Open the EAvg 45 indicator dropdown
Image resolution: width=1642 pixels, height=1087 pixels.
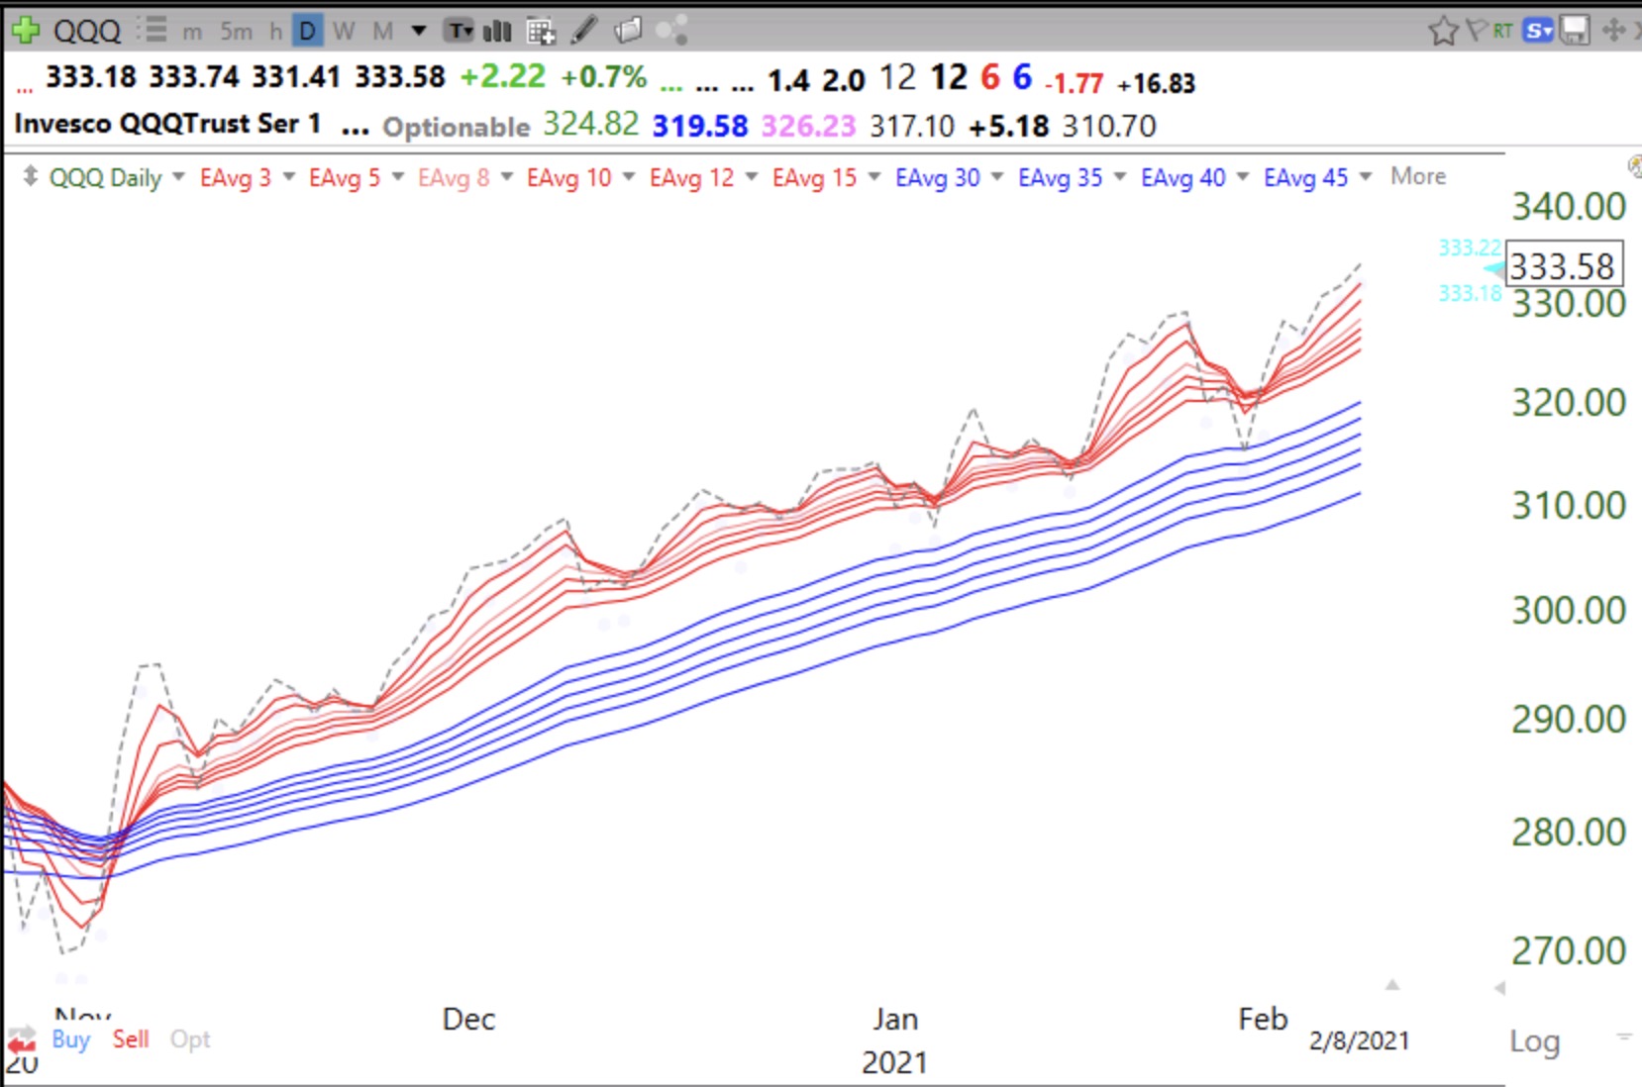[1366, 177]
